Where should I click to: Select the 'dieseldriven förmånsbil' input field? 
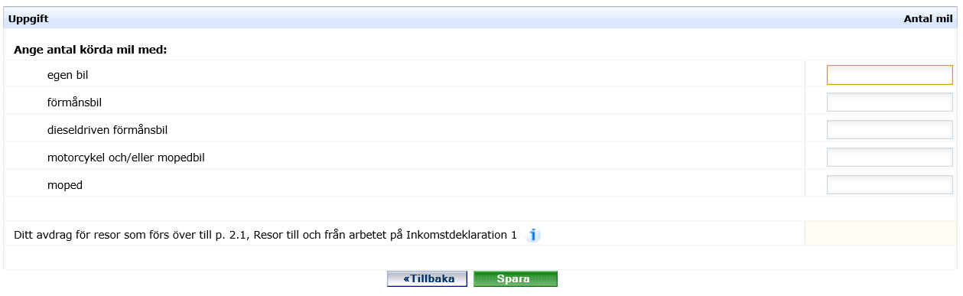coord(890,130)
